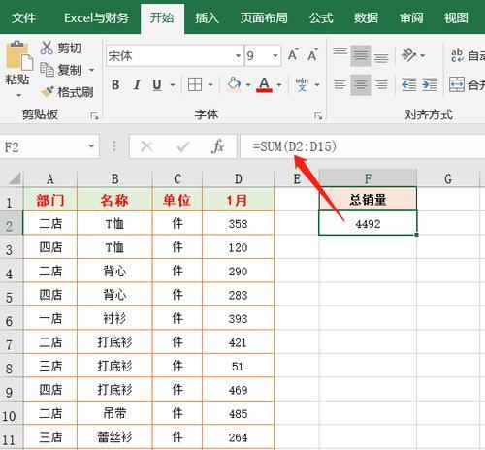Select the 吊带 cell
Viewport: 485px width, 450px height.
point(114,413)
